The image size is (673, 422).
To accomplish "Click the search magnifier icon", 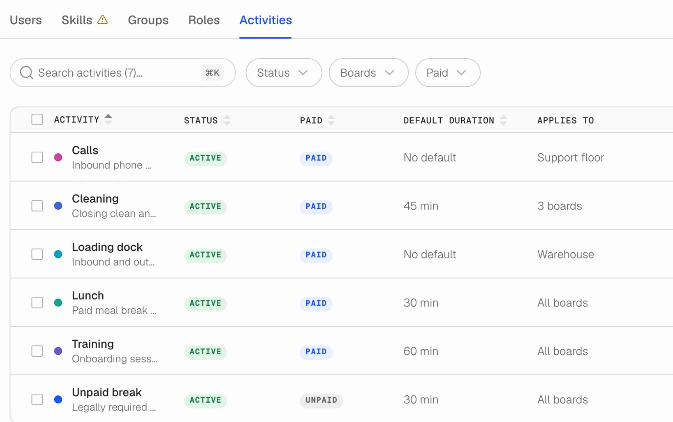I will pyautogui.click(x=26, y=73).
